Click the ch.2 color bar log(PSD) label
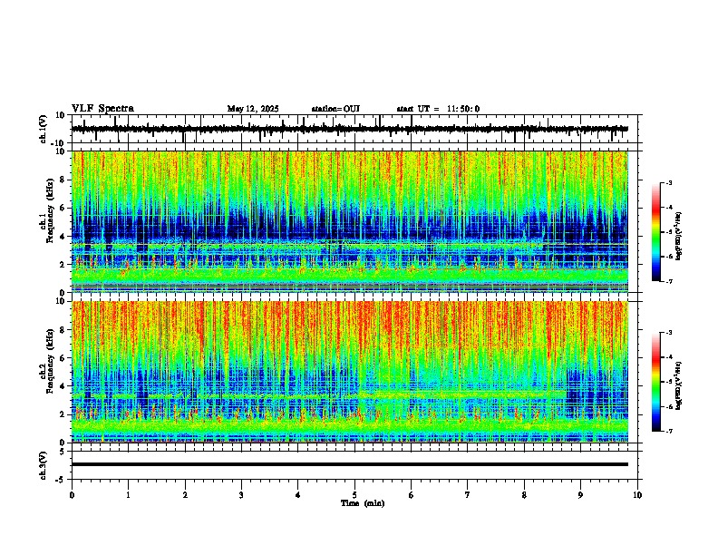This screenshot has height=555, width=718. pos(679,385)
